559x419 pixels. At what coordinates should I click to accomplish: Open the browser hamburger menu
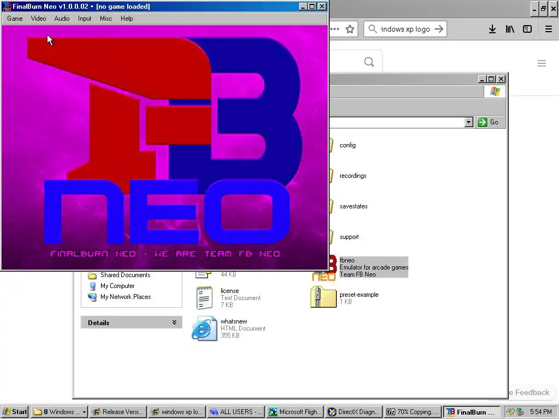click(x=549, y=29)
